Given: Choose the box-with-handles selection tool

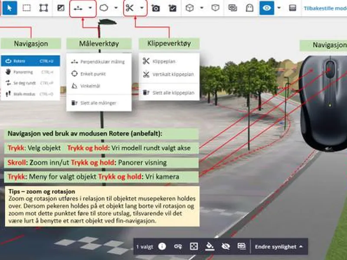Looking at the screenshot, I should [44, 8].
